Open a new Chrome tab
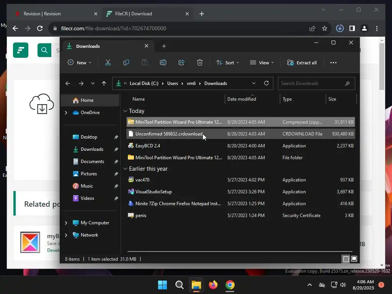This screenshot has width=392, height=294. click(202, 14)
